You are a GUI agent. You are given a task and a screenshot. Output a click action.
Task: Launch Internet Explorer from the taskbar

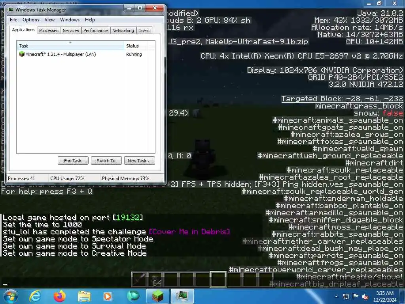point(35,296)
